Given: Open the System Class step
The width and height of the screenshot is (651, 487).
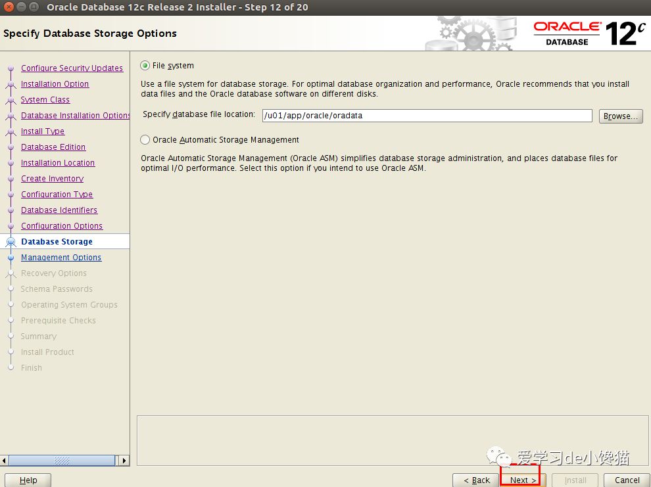Looking at the screenshot, I should [45, 99].
